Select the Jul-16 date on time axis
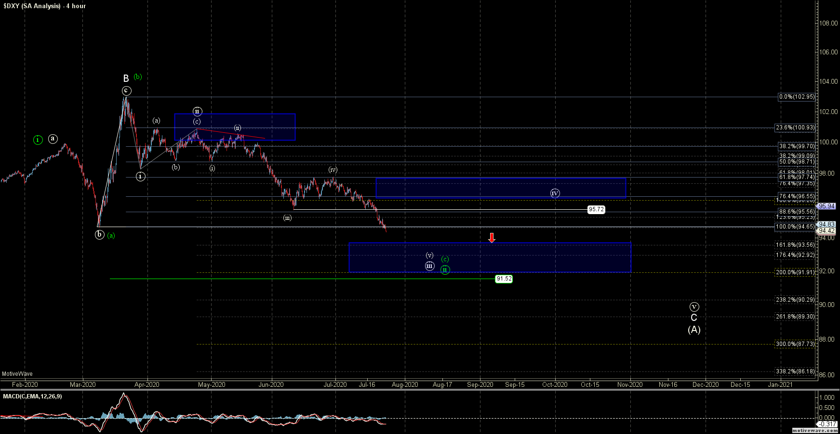 point(367,384)
